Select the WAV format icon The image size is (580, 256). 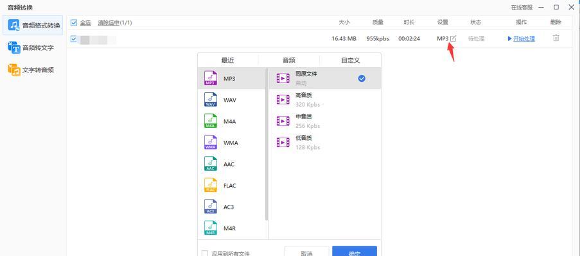click(x=211, y=100)
